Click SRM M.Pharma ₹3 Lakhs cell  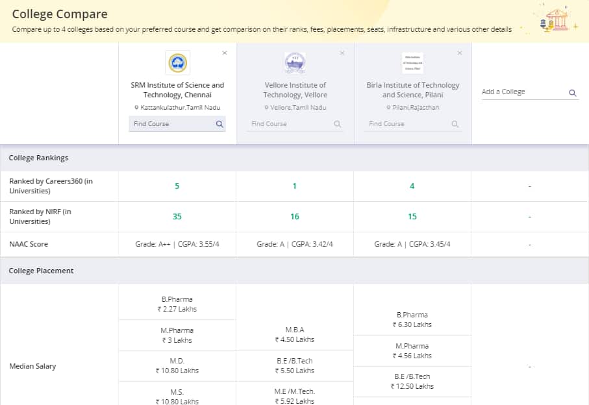point(177,336)
